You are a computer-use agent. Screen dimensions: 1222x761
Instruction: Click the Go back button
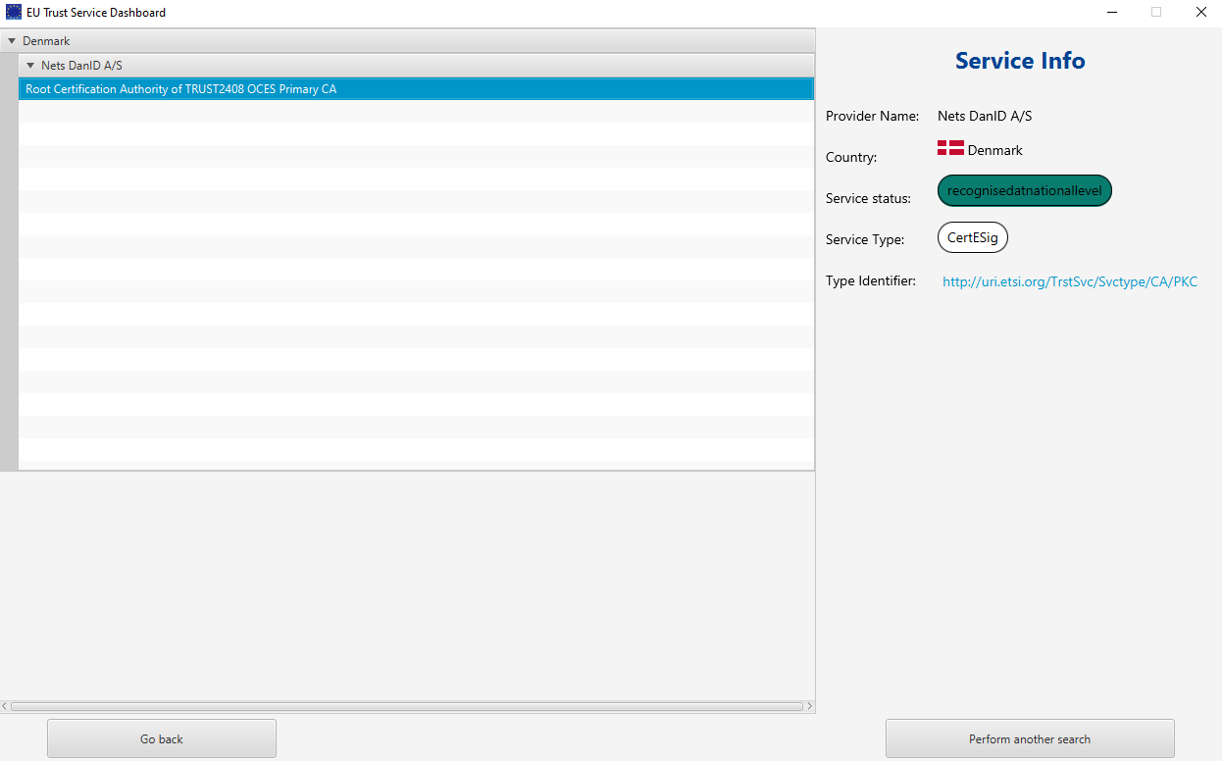[x=162, y=738]
